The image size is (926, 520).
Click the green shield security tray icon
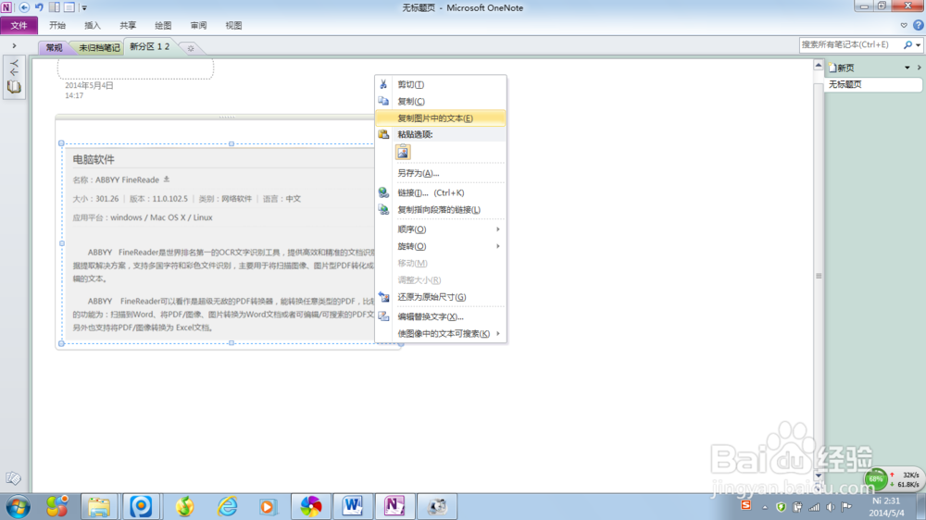[781, 507]
